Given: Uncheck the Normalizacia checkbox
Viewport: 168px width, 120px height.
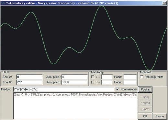Looking at the screenshot, I should [117, 89].
